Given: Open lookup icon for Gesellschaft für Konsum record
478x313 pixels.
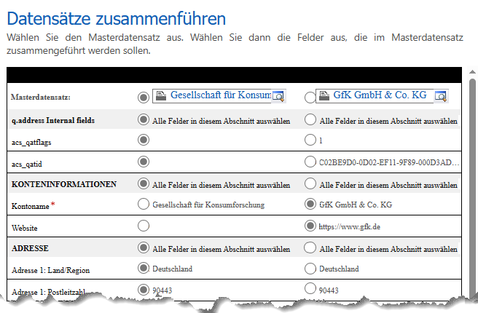Looking at the screenshot, I should tap(278, 96).
